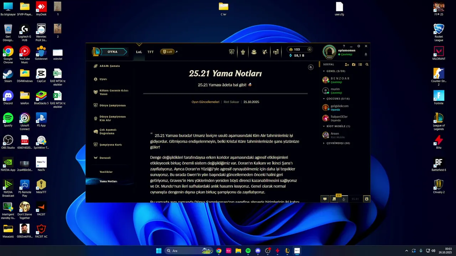
Task: Click the Blue Essence 58,1 B balance
Action: tap(297, 55)
